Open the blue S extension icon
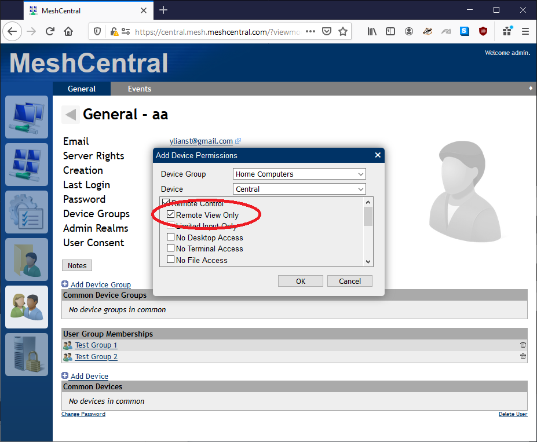This screenshot has height=442, width=537. 465,31
